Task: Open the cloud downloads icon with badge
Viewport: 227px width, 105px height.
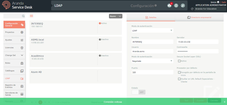Action: 169,6
